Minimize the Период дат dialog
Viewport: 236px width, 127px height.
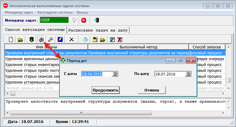[x=170, y=61]
